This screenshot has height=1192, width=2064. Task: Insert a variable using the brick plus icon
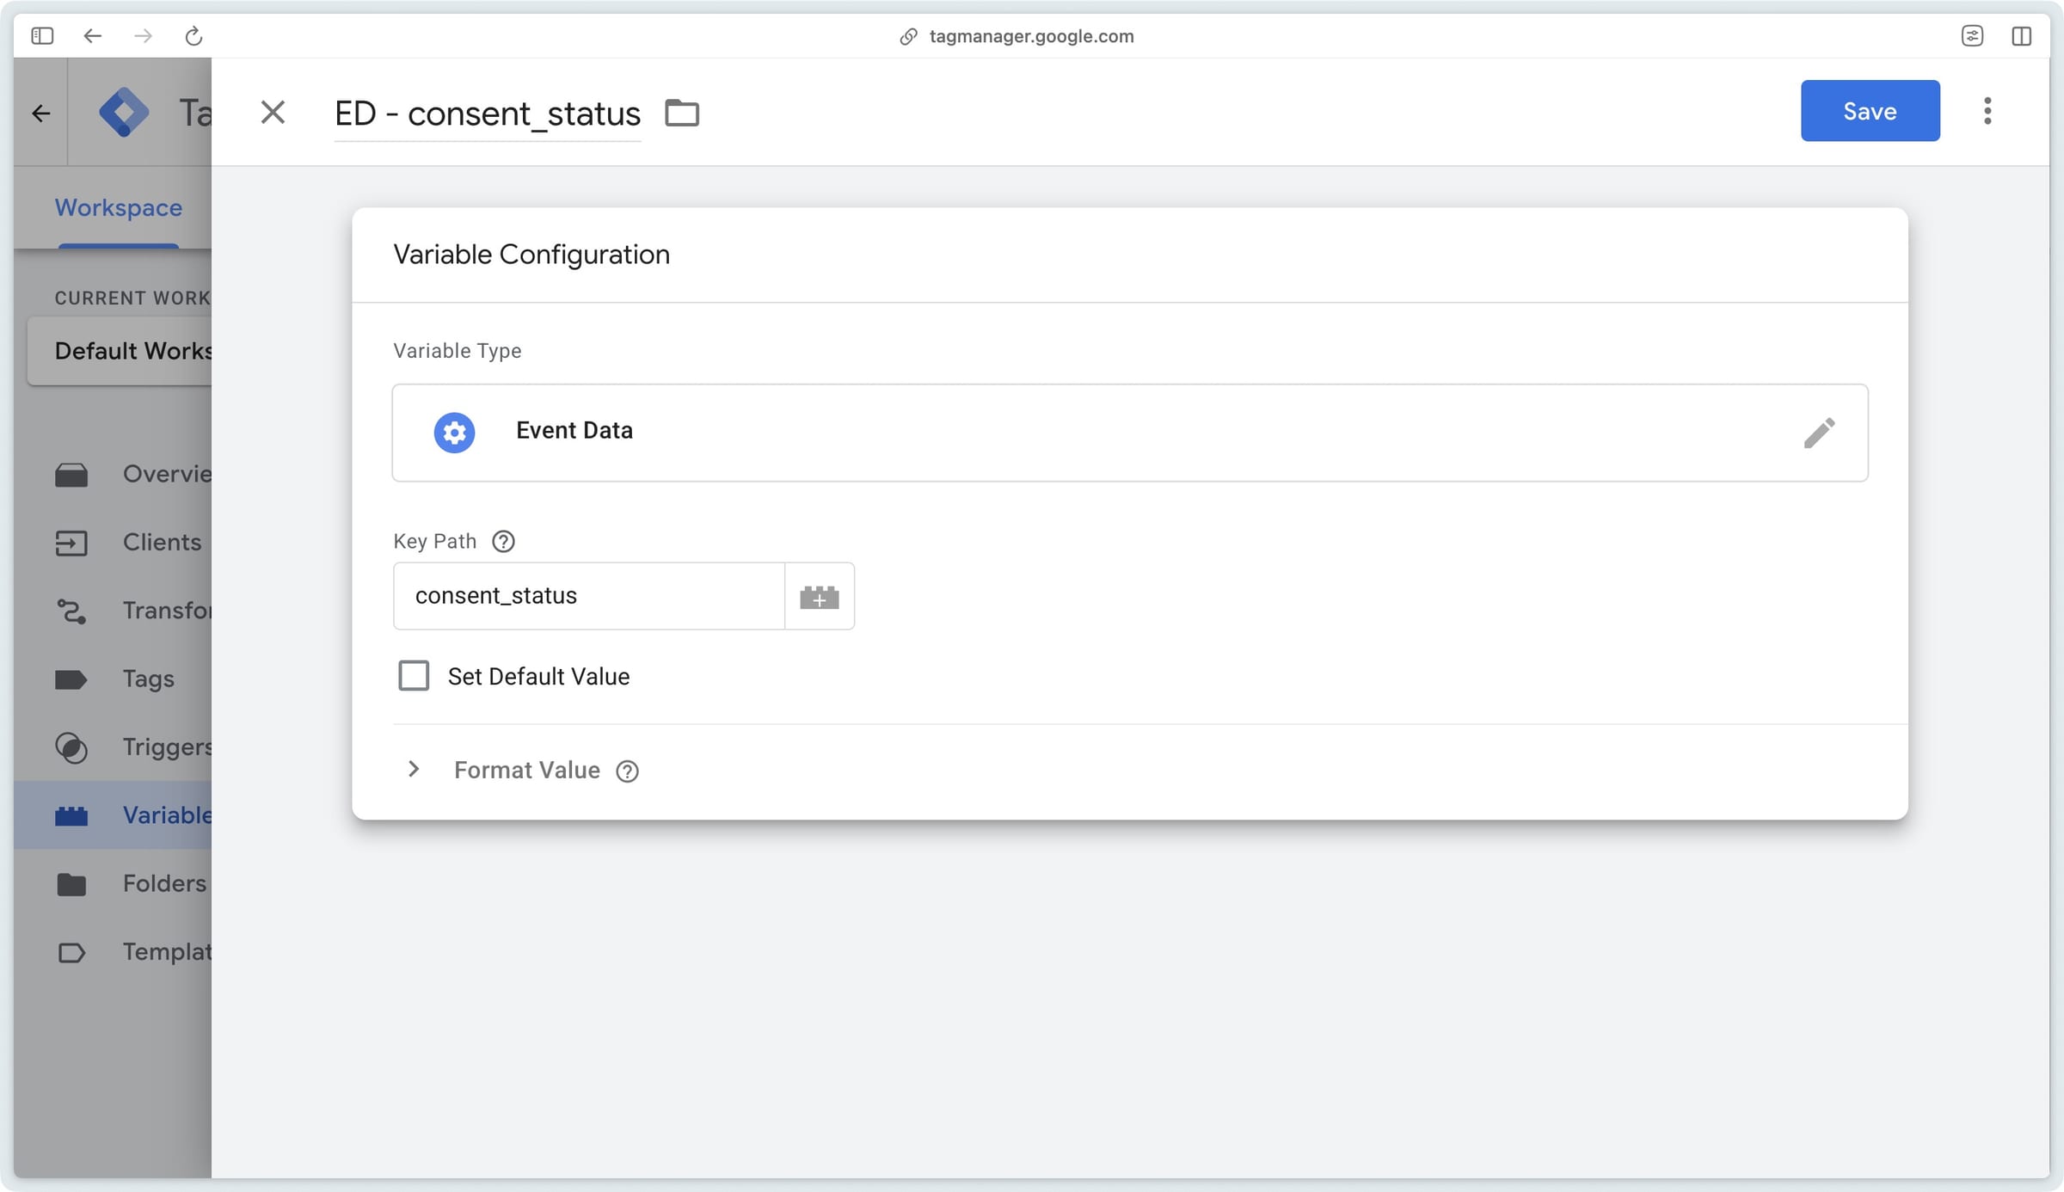[x=819, y=596]
